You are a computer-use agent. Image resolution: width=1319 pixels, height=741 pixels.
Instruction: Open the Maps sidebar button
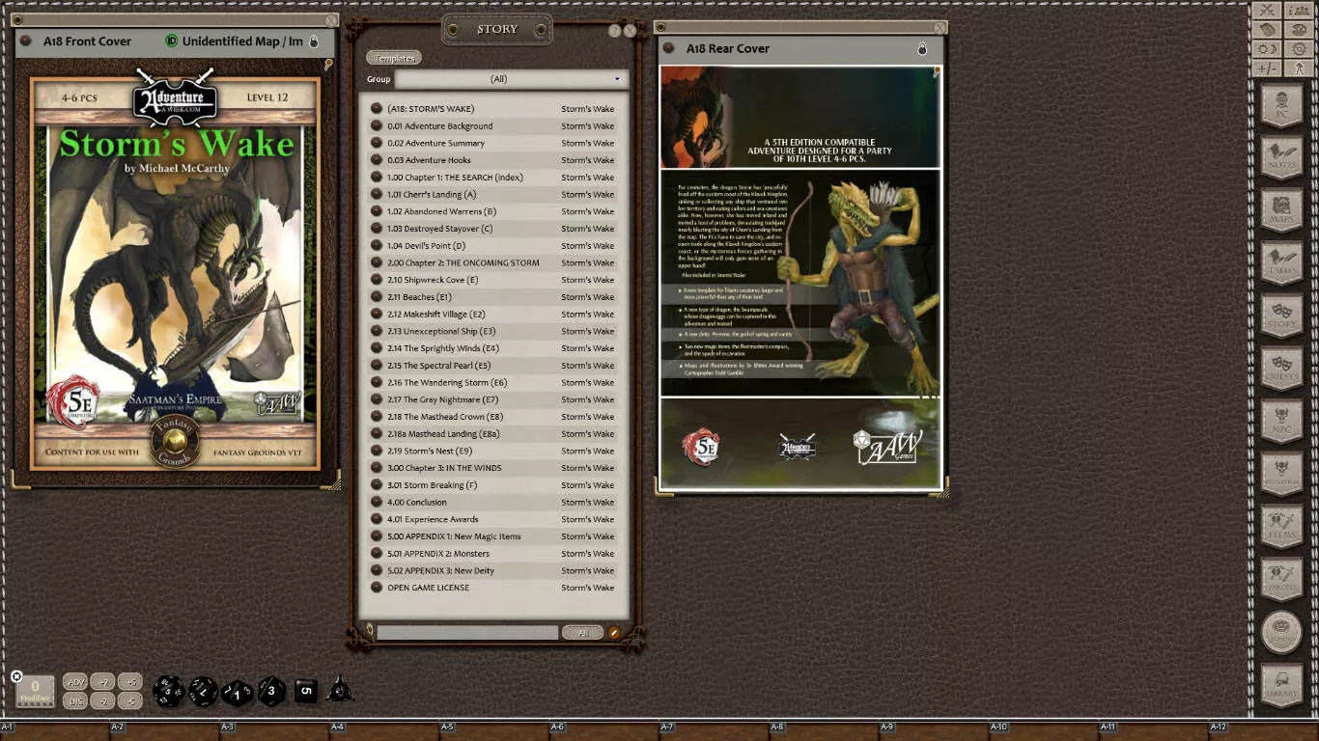tap(1282, 210)
